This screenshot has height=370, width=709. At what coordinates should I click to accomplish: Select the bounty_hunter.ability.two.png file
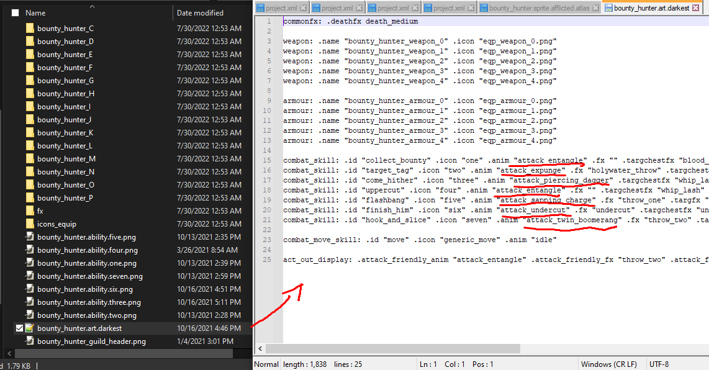[x=87, y=315]
